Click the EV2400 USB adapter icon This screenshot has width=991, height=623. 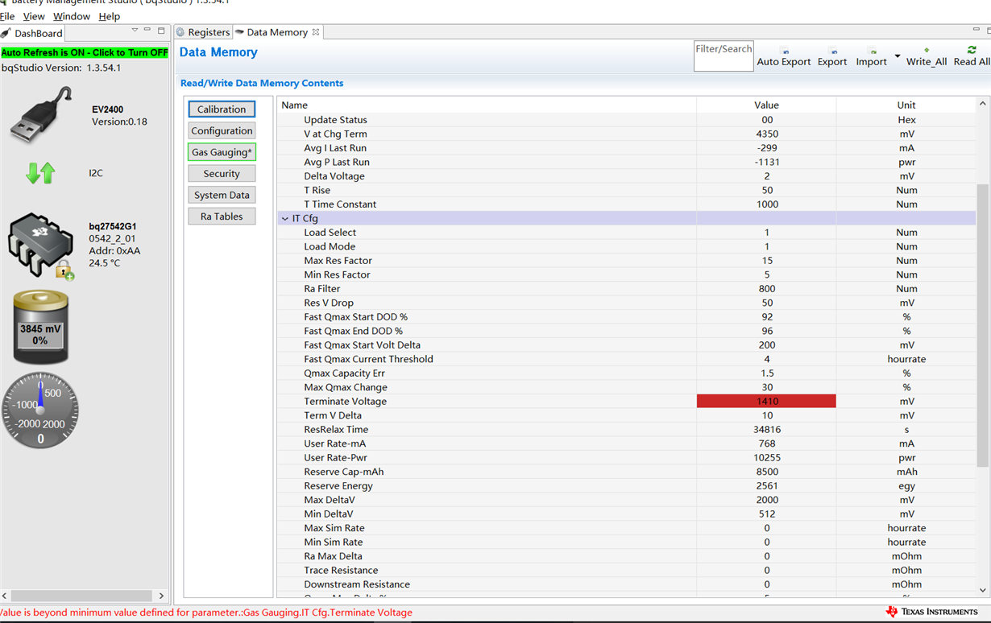pyautogui.click(x=41, y=115)
